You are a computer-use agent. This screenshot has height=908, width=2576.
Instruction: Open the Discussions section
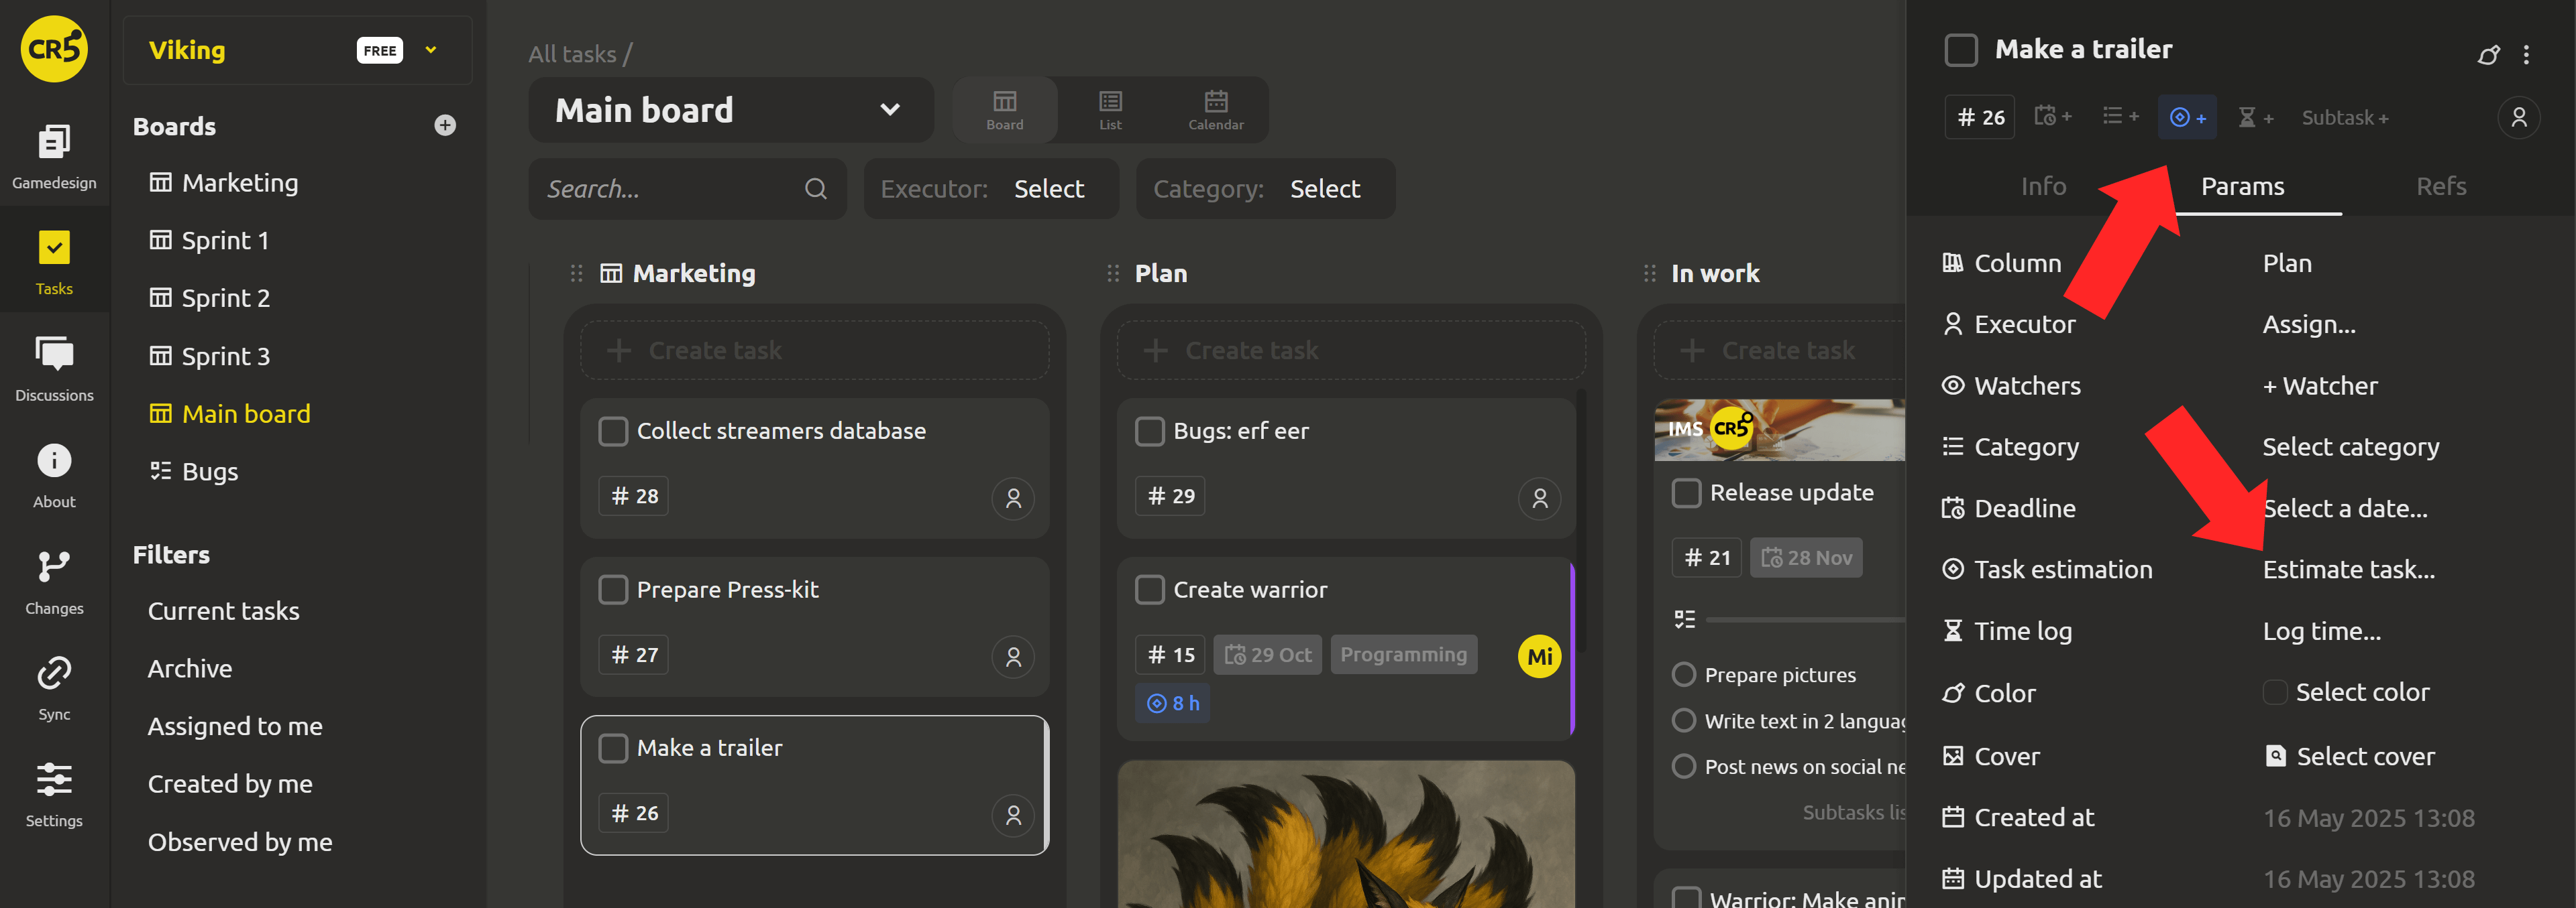point(54,369)
